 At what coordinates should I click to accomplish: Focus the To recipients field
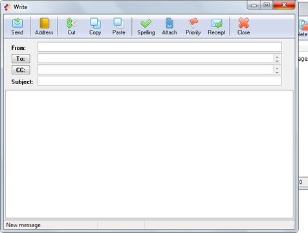pyautogui.click(x=156, y=58)
